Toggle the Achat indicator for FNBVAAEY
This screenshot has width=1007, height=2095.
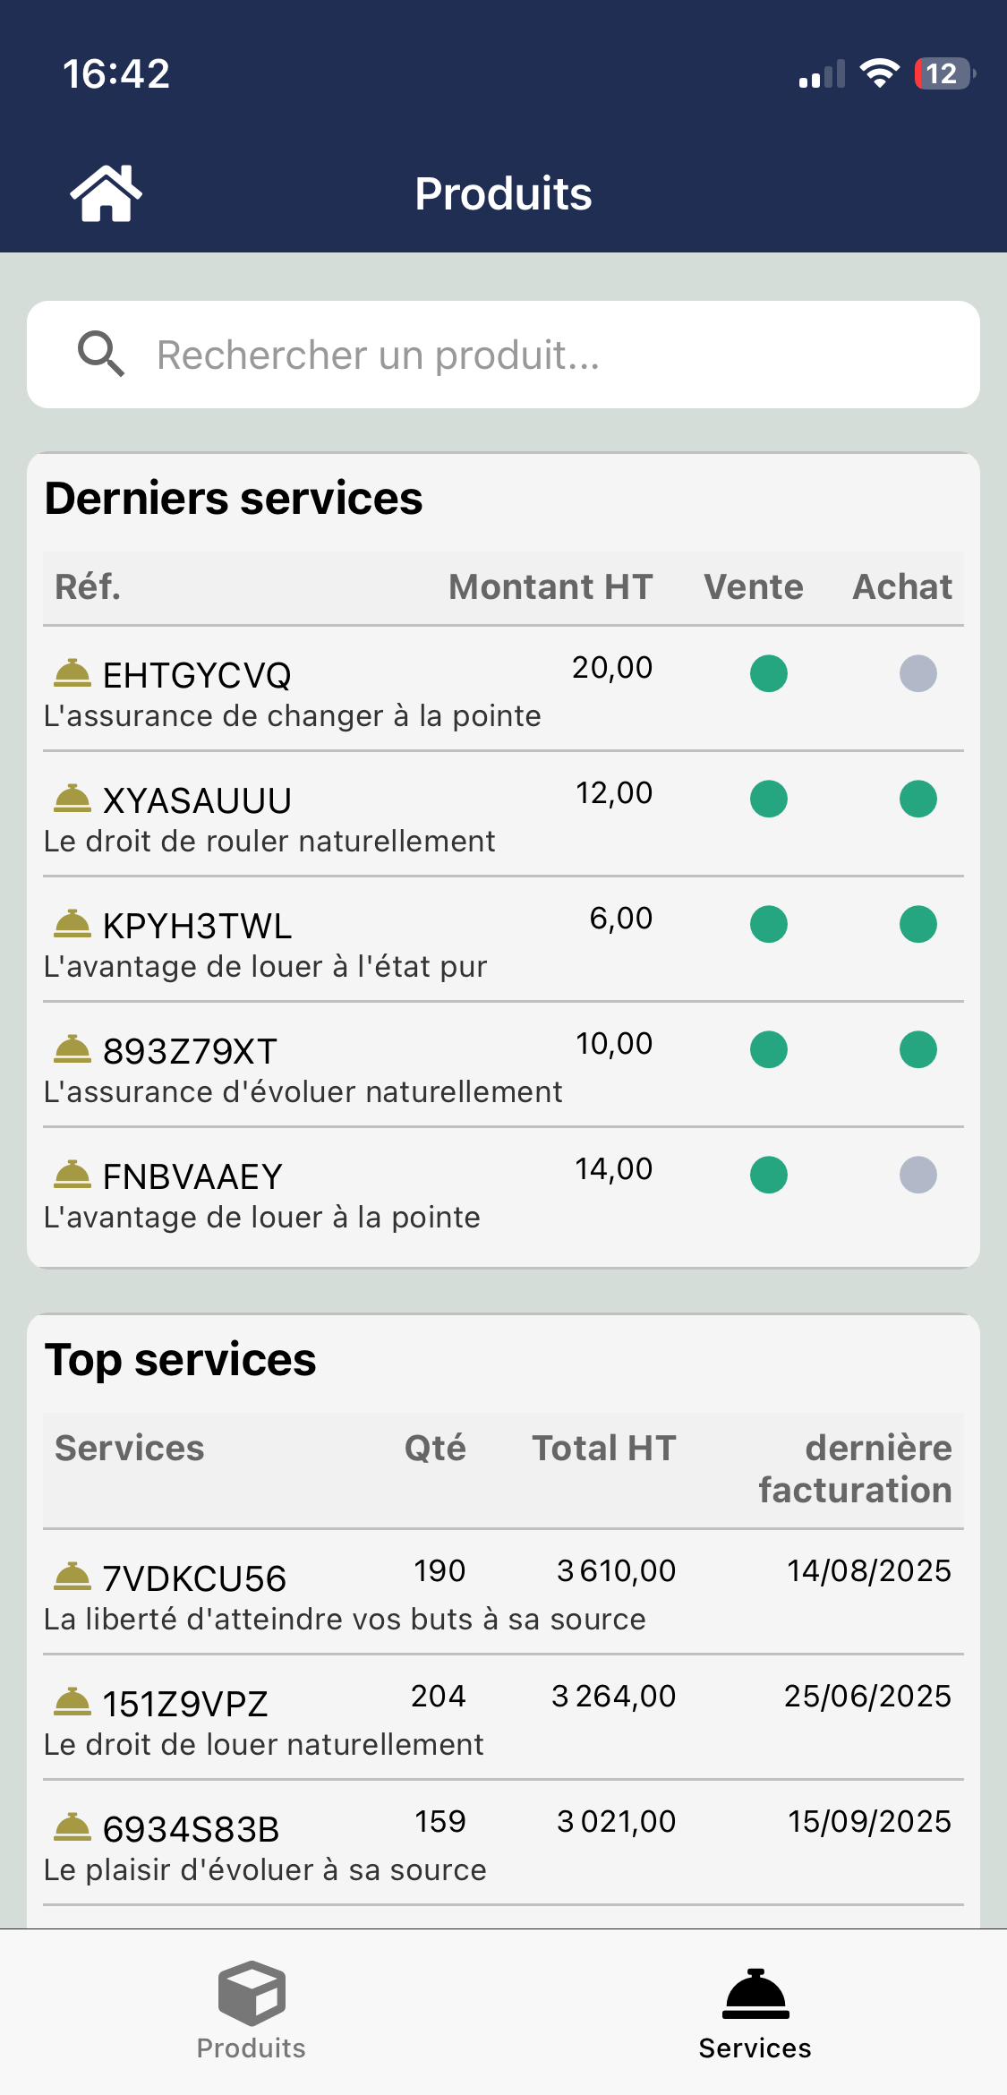[x=917, y=1175]
